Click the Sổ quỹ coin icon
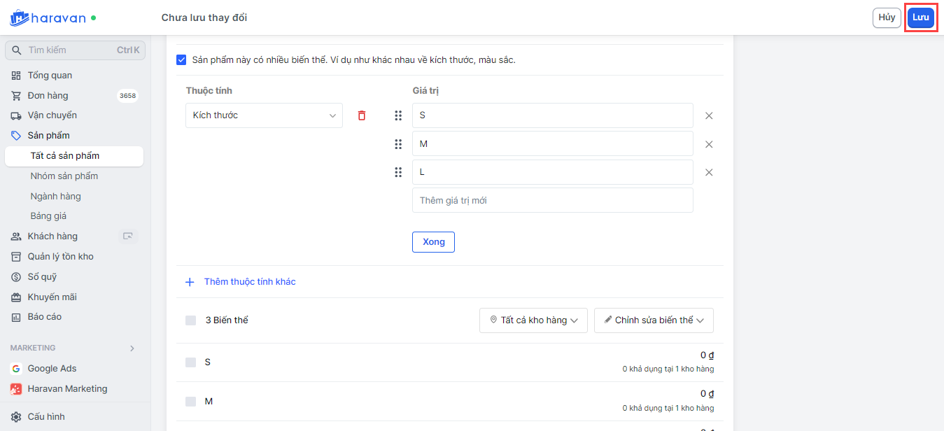This screenshot has width=944, height=431. click(16, 277)
